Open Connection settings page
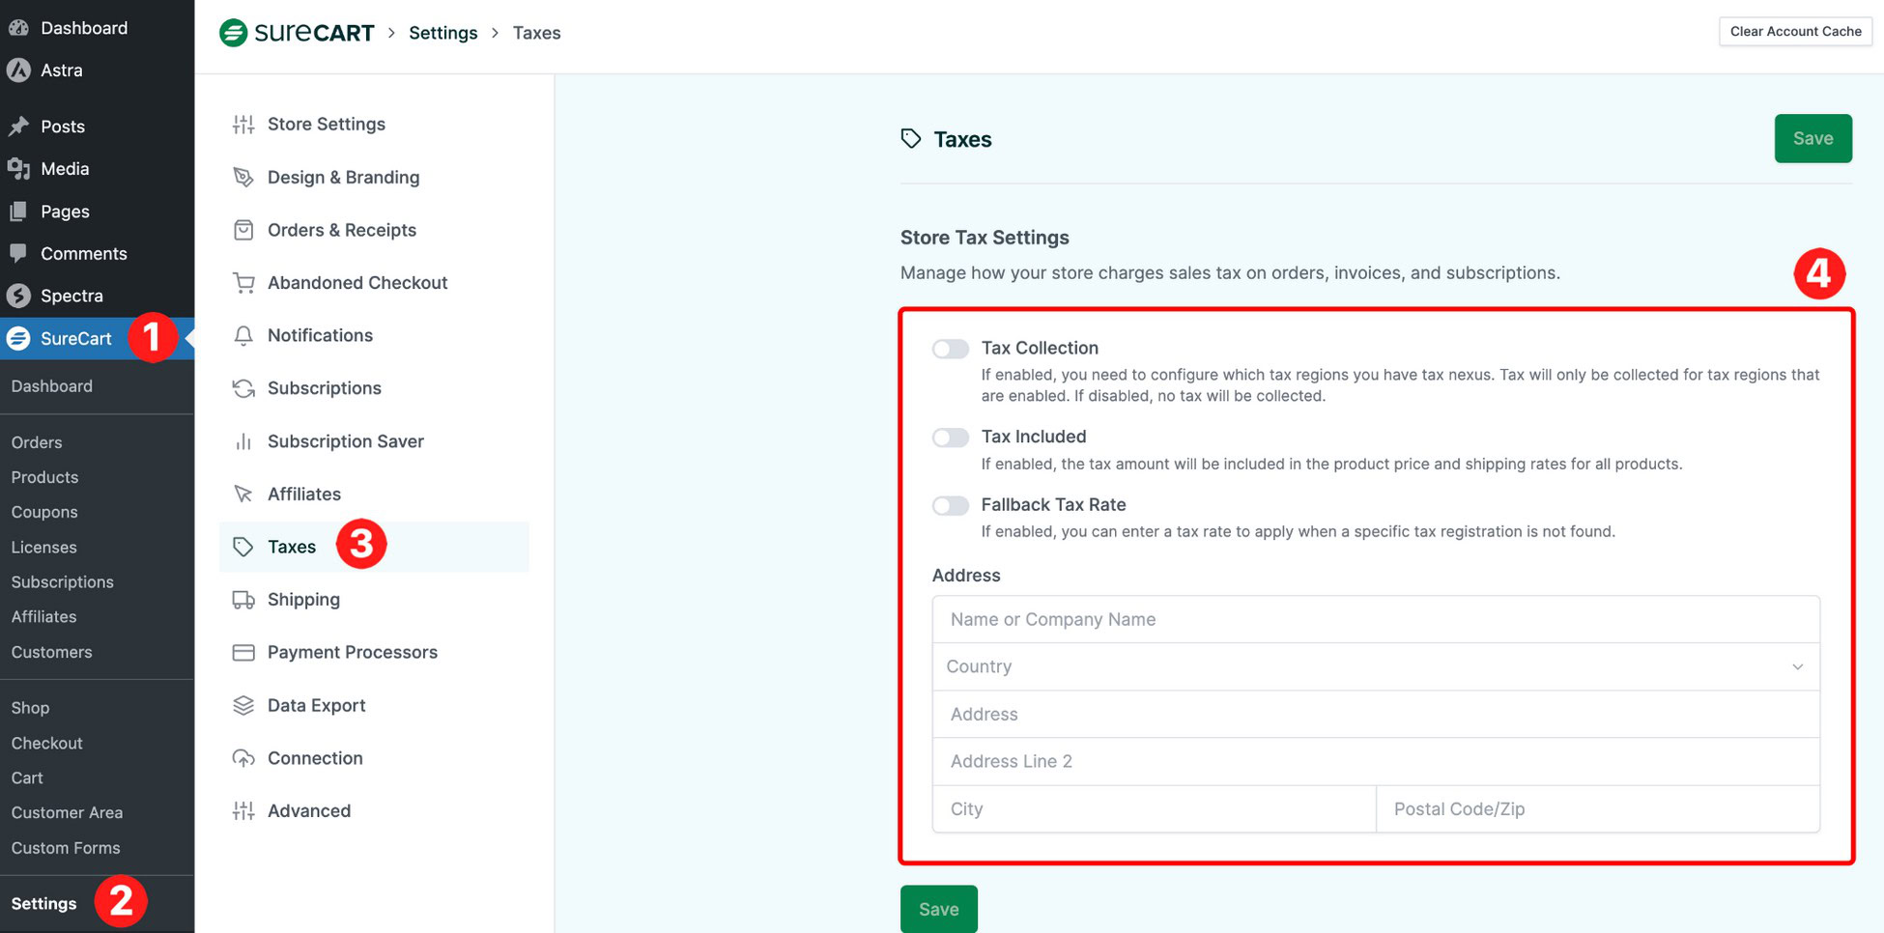Image resolution: width=1884 pixels, height=933 pixels. 315,758
